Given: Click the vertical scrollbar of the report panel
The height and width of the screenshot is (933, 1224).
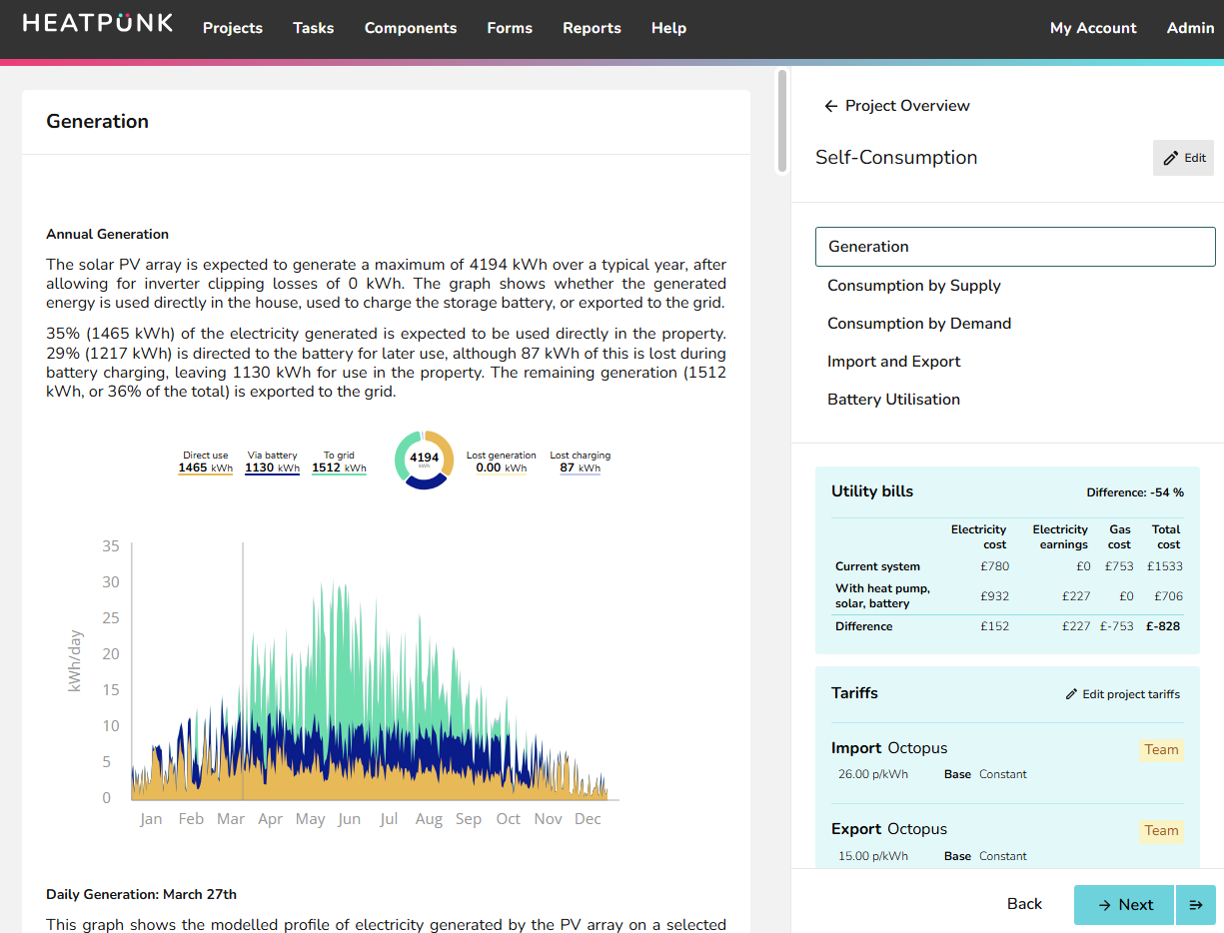Looking at the screenshot, I should point(782,120).
